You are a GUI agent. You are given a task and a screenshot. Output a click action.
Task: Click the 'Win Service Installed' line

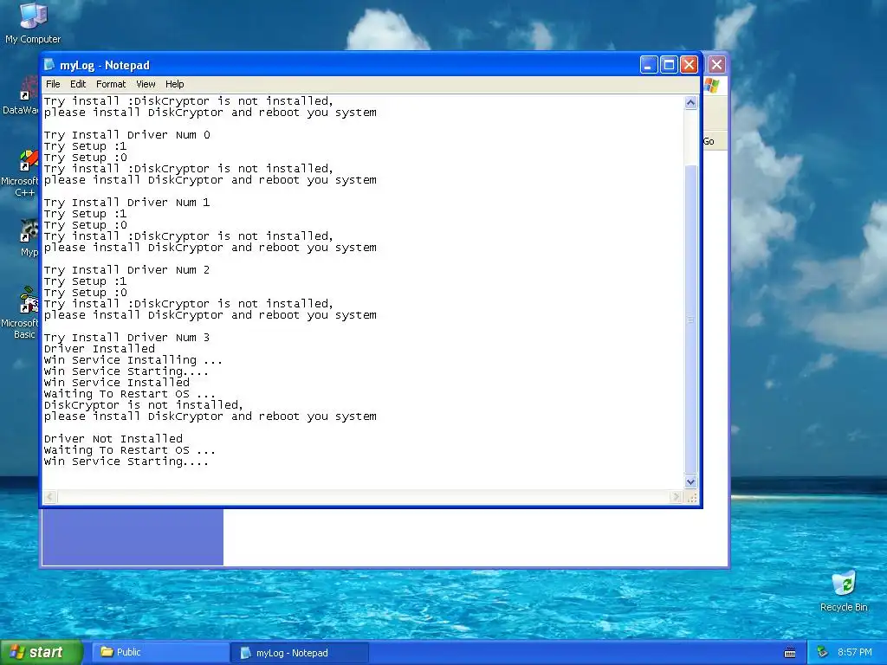(117, 383)
